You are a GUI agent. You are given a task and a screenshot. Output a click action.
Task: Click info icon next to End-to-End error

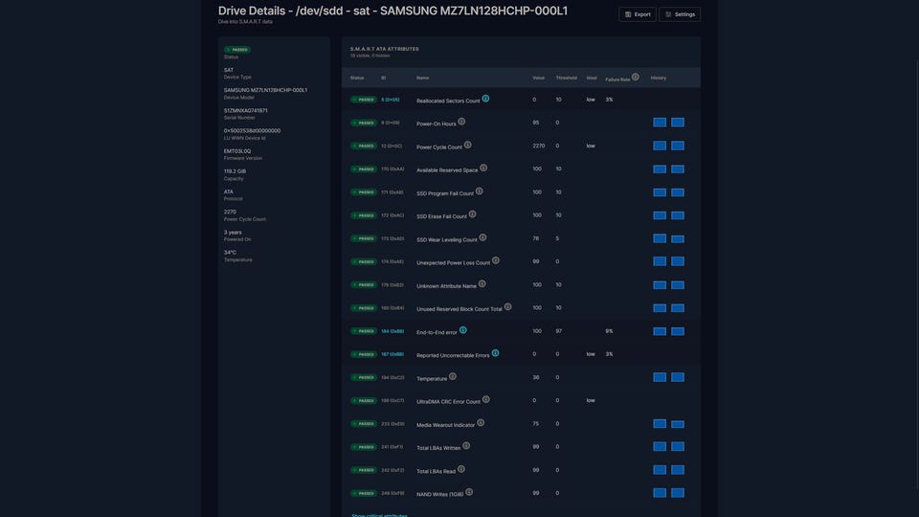coord(463,330)
